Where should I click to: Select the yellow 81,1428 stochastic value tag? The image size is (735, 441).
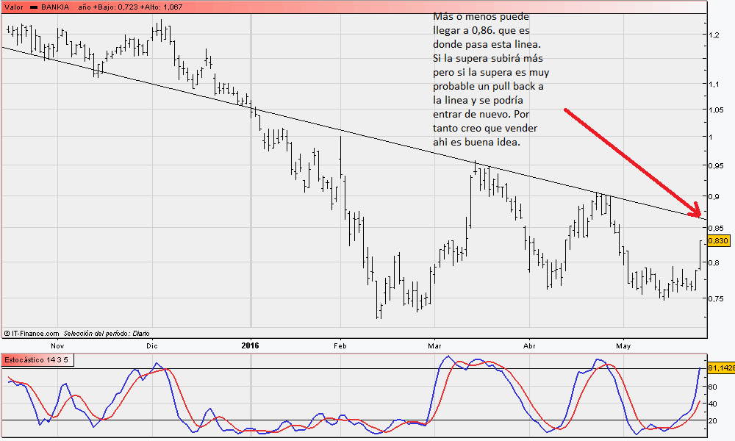coord(720,367)
